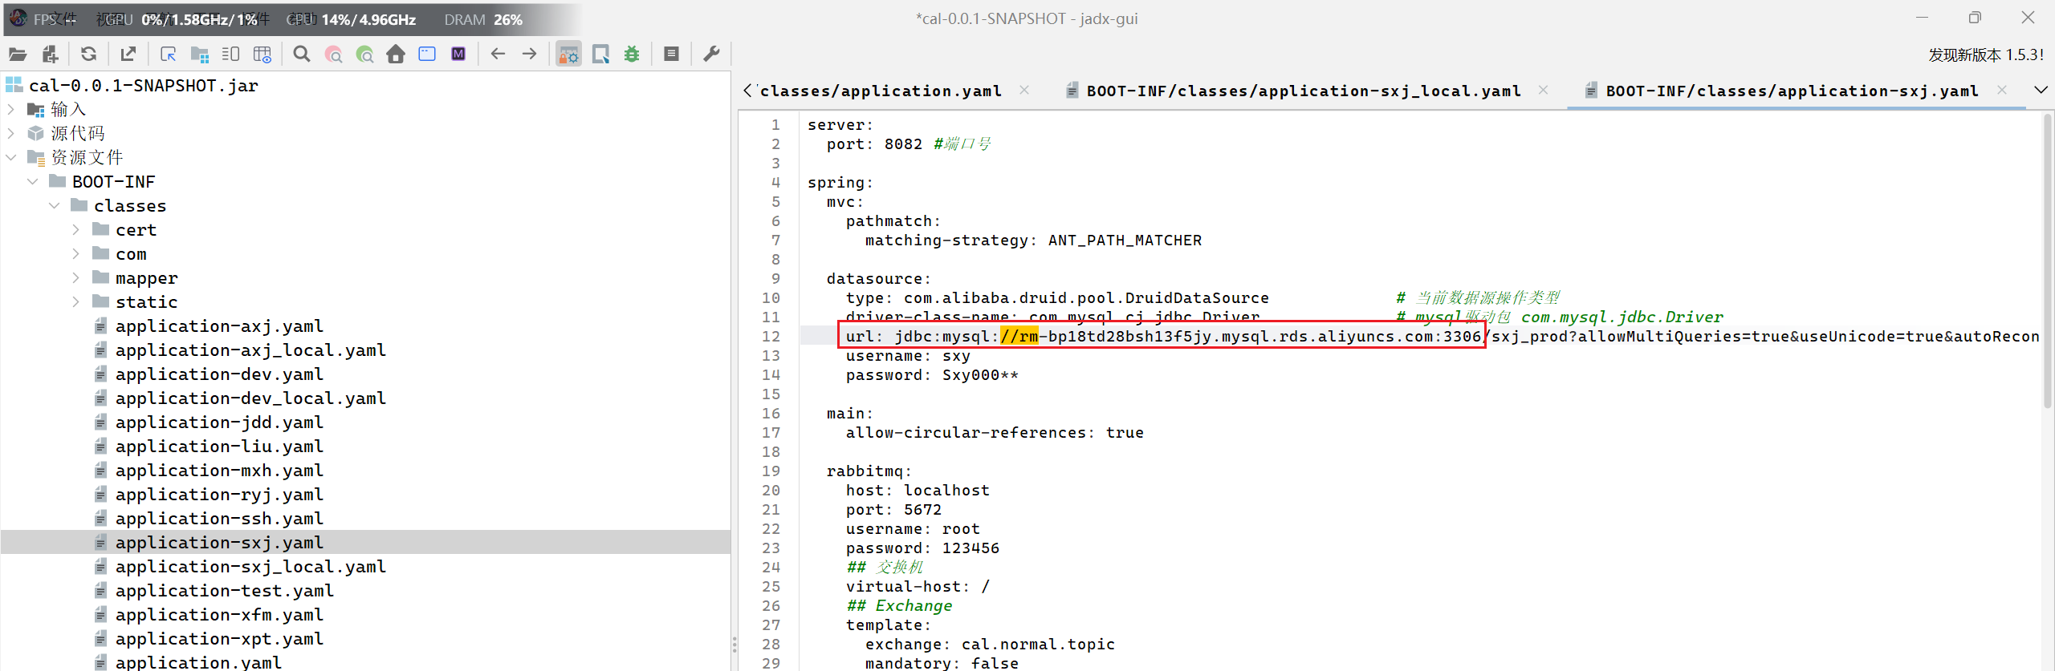Collapse the BOOT-INF folder

pyautogui.click(x=33, y=182)
